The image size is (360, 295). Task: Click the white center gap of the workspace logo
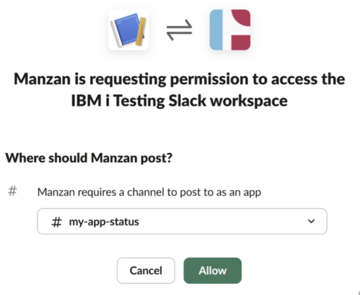click(228, 29)
